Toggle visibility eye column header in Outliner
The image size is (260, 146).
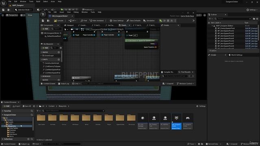[209, 23]
